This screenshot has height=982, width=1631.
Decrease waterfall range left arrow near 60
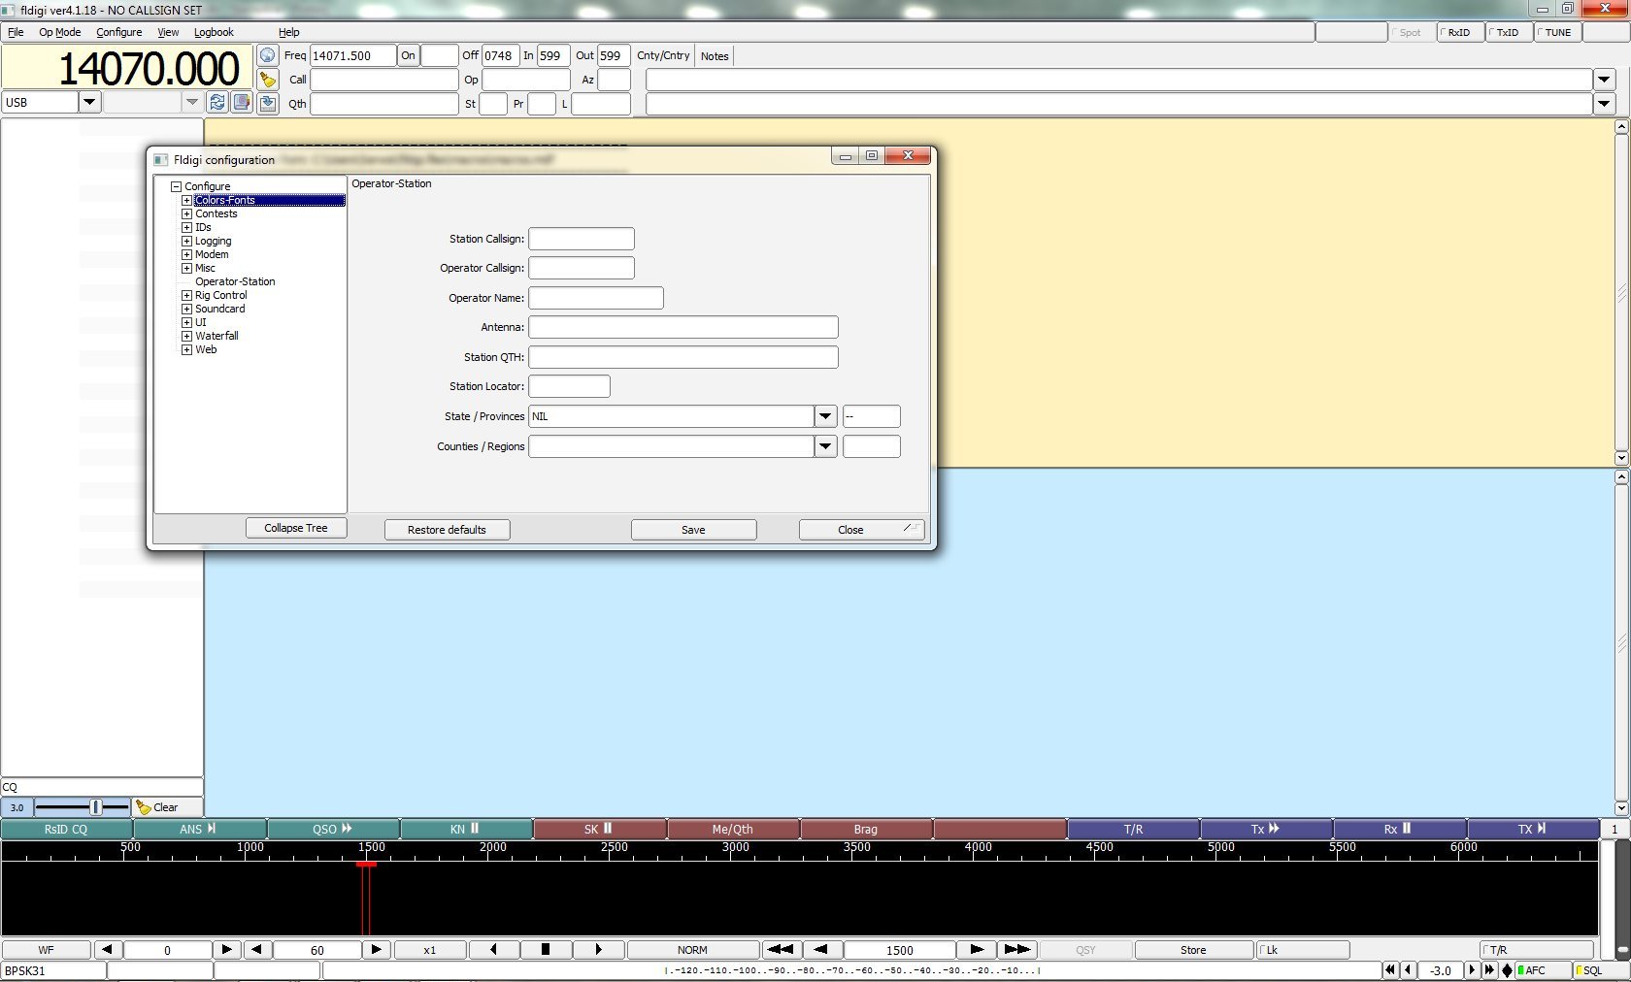256,950
